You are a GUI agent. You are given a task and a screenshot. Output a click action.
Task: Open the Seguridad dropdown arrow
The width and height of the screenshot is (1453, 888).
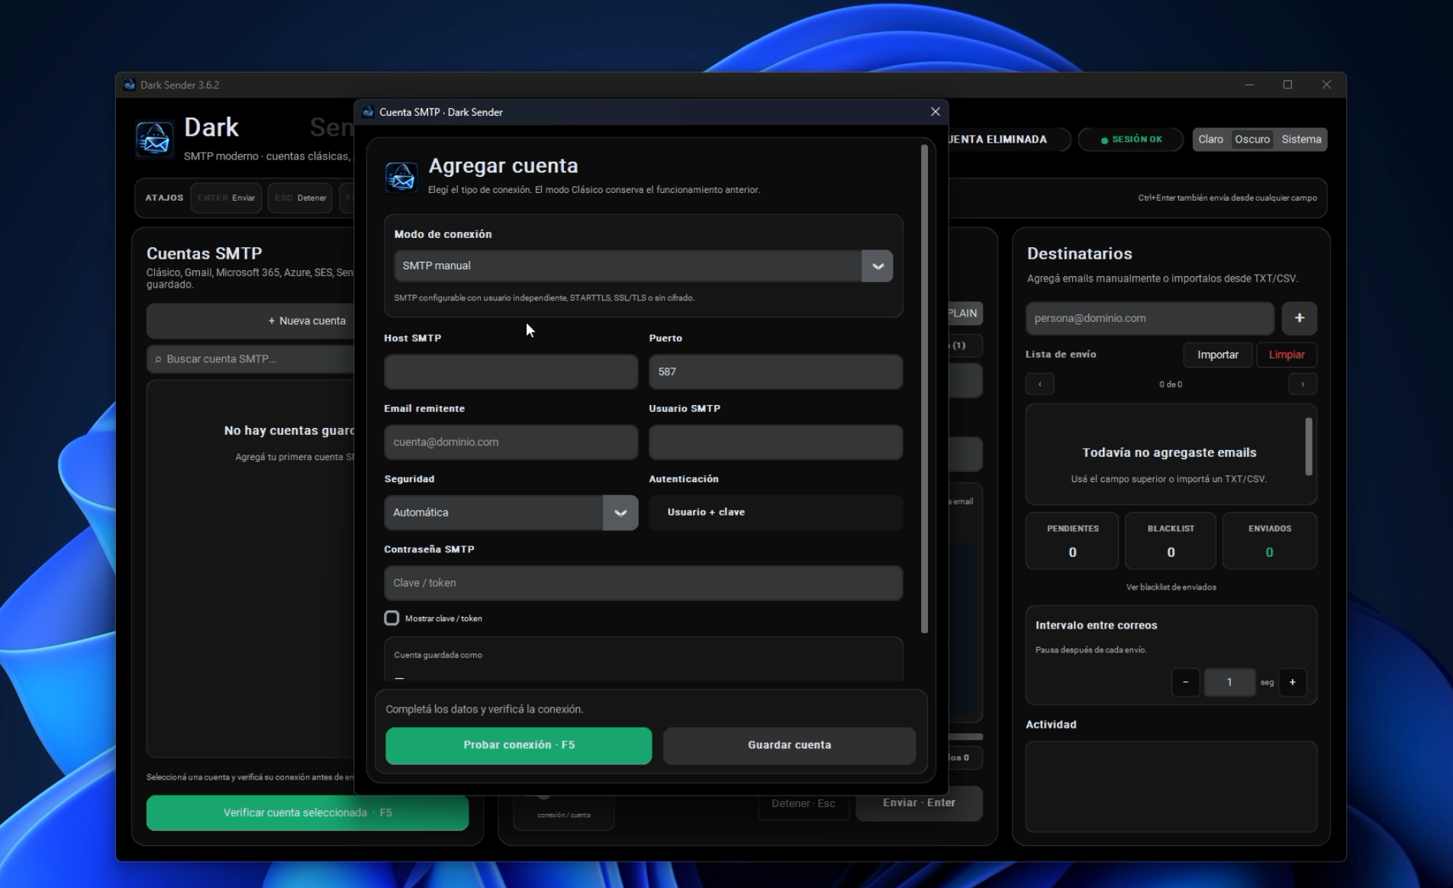[x=620, y=513]
